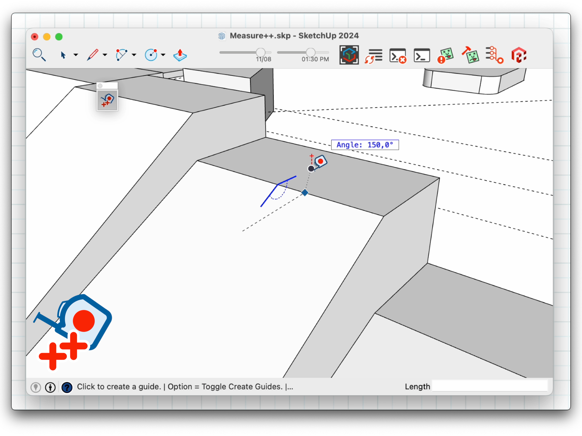Click the console with red X icon
Image resolution: width=582 pixels, height=436 pixels.
[x=398, y=55]
